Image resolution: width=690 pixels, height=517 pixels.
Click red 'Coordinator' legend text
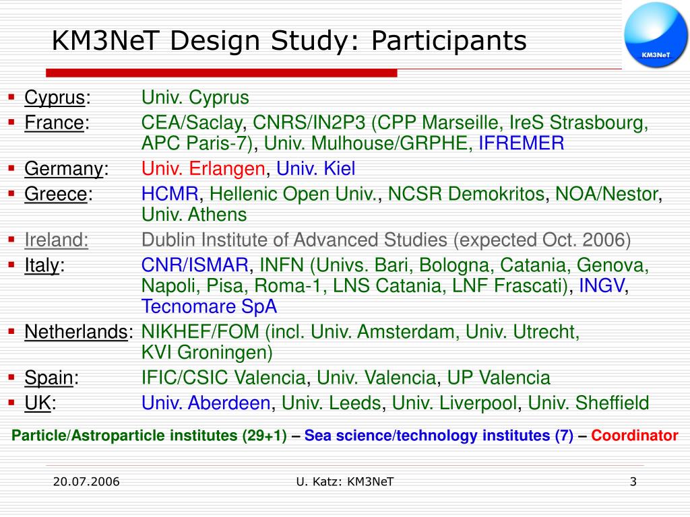(x=635, y=436)
